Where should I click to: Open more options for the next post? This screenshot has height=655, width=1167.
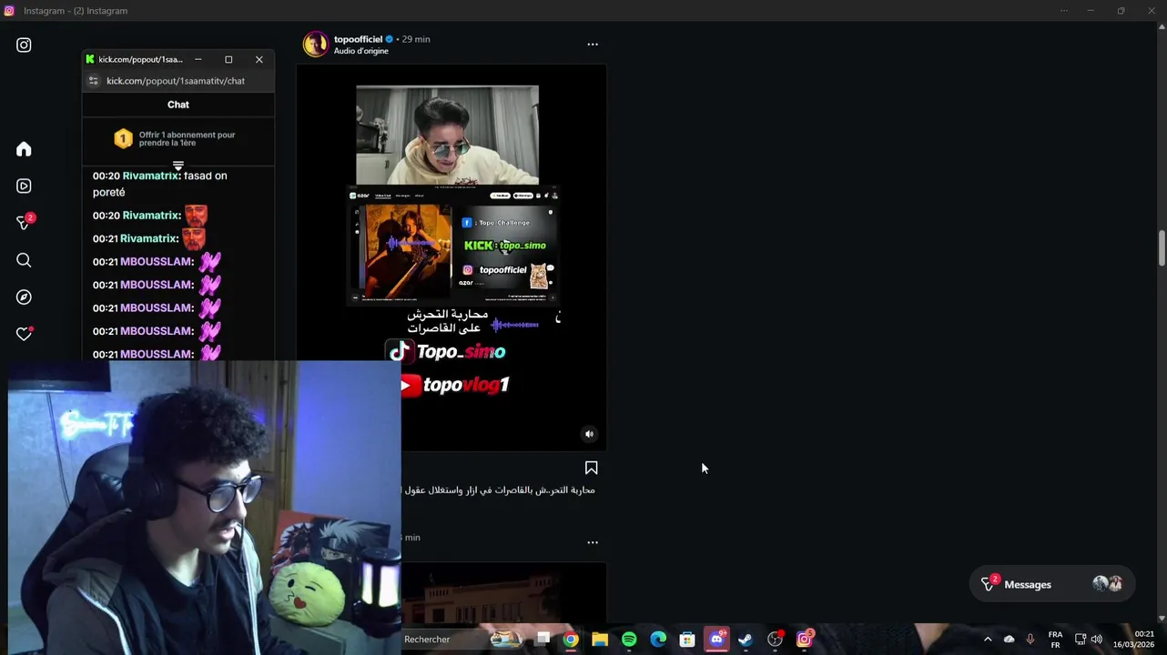click(x=593, y=542)
